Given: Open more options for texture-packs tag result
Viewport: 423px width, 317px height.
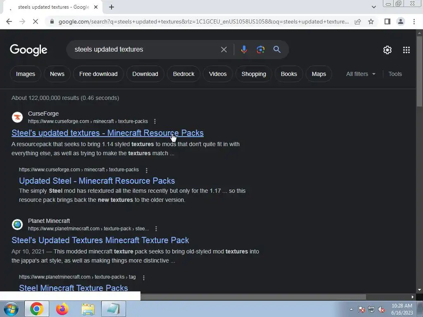Looking at the screenshot, I should (143, 277).
